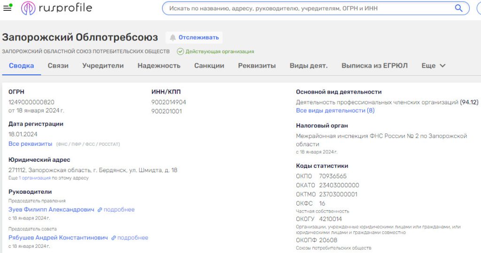Open Все виды деятельности (8) link
This screenshot has height=253, width=481.
pos(335,111)
